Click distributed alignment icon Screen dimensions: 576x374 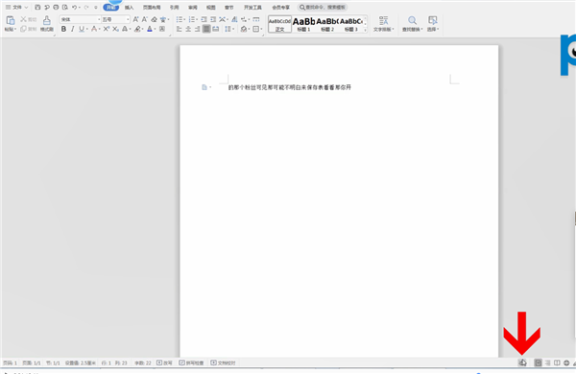pyautogui.click(x=216, y=29)
